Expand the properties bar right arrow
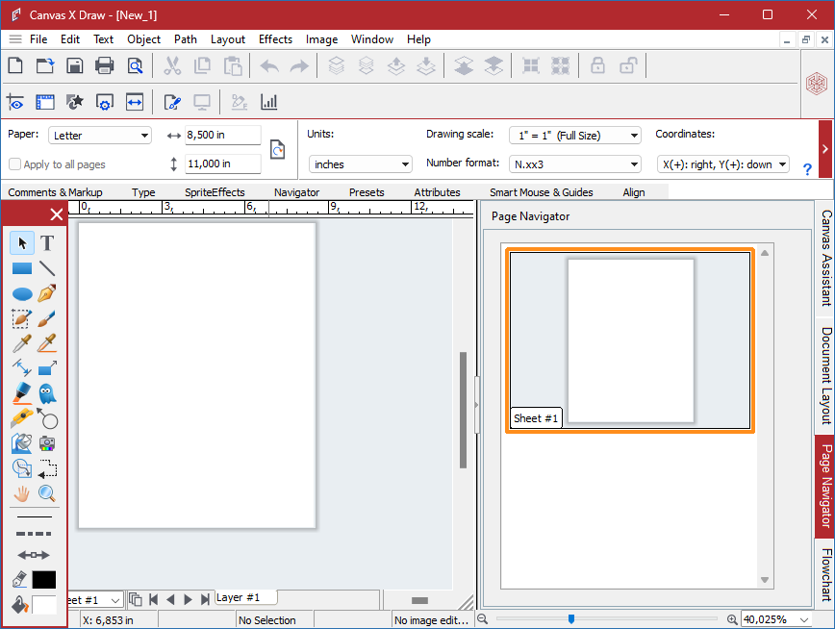The width and height of the screenshot is (835, 629). 824,149
